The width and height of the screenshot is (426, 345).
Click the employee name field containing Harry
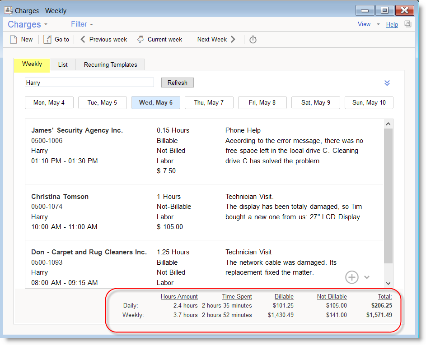89,83
